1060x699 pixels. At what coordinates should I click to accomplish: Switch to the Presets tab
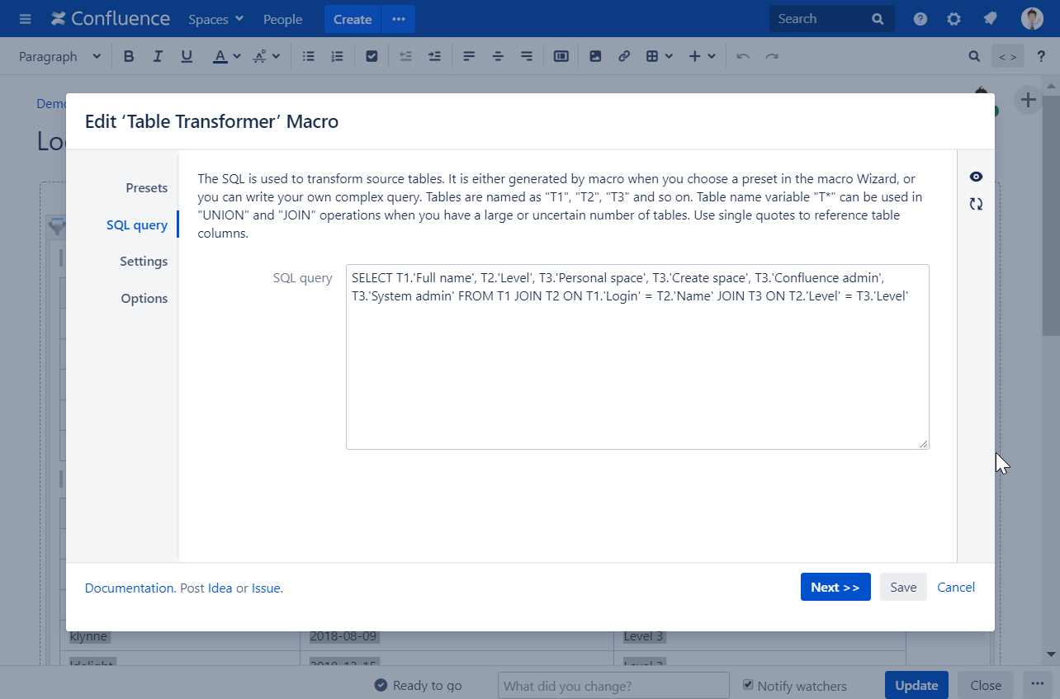tap(146, 188)
